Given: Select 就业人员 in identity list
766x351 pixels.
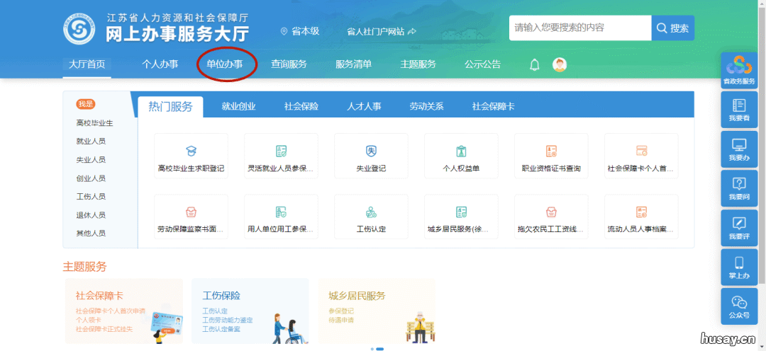Looking at the screenshot, I should click(x=91, y=142).
